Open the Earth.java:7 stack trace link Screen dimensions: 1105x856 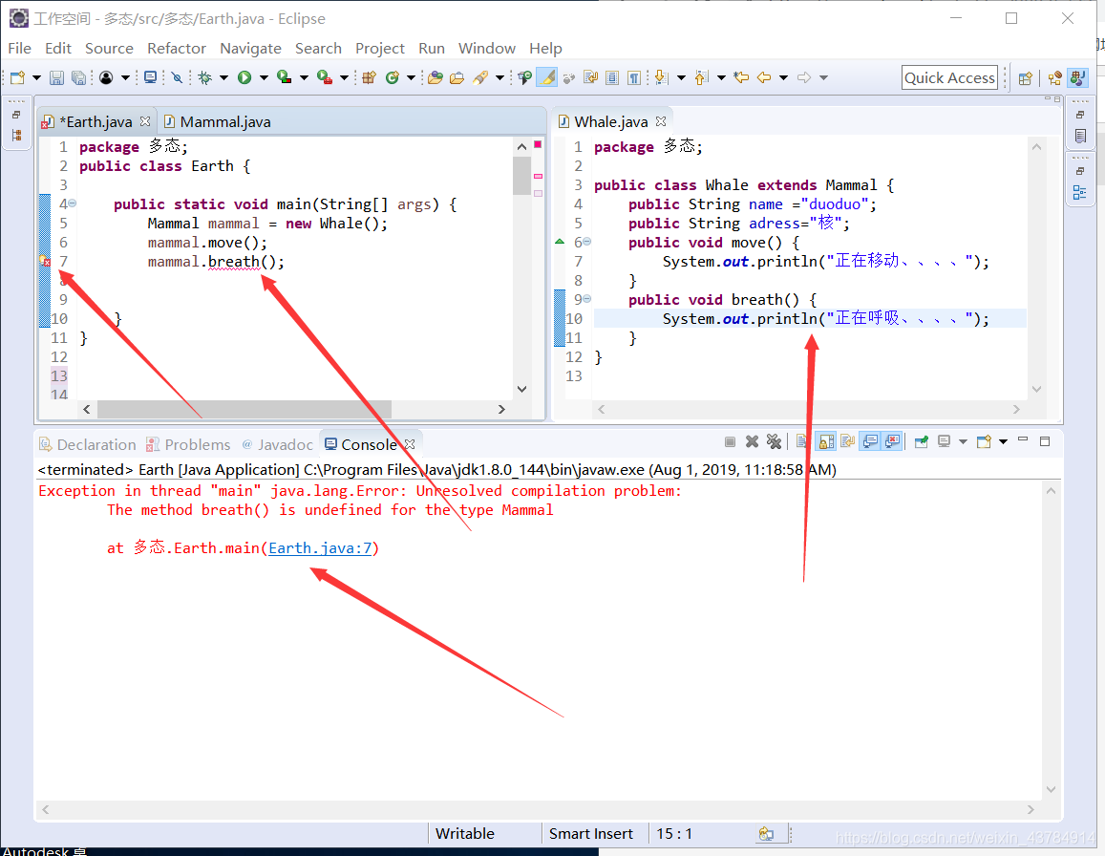coord(320,547)
